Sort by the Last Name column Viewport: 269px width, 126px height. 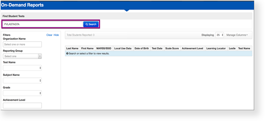[72, 49]
